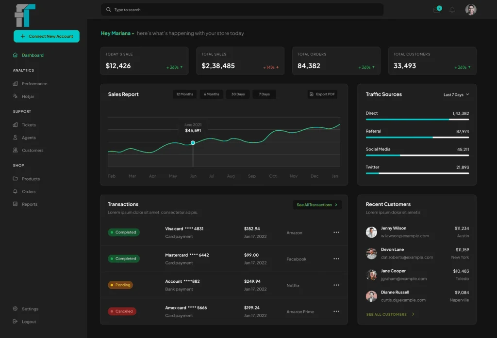Open the Dashboard menu item
Screen dimensions: 497x338
[32, 55]
